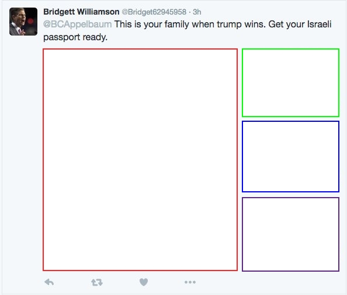Click the Bridgett Williamson display name
347x295 pixels.
(x=81, y=12)
